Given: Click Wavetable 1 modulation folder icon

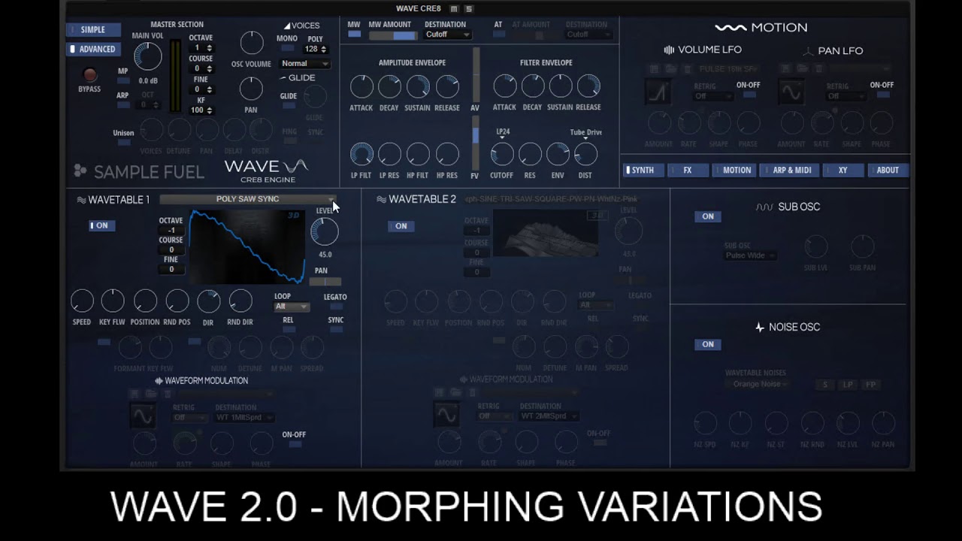Looking at the screenshot, I should [150, 393].
